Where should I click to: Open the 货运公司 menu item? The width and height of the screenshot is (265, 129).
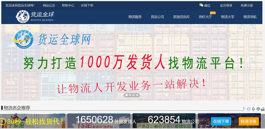[x=157, y=17]
